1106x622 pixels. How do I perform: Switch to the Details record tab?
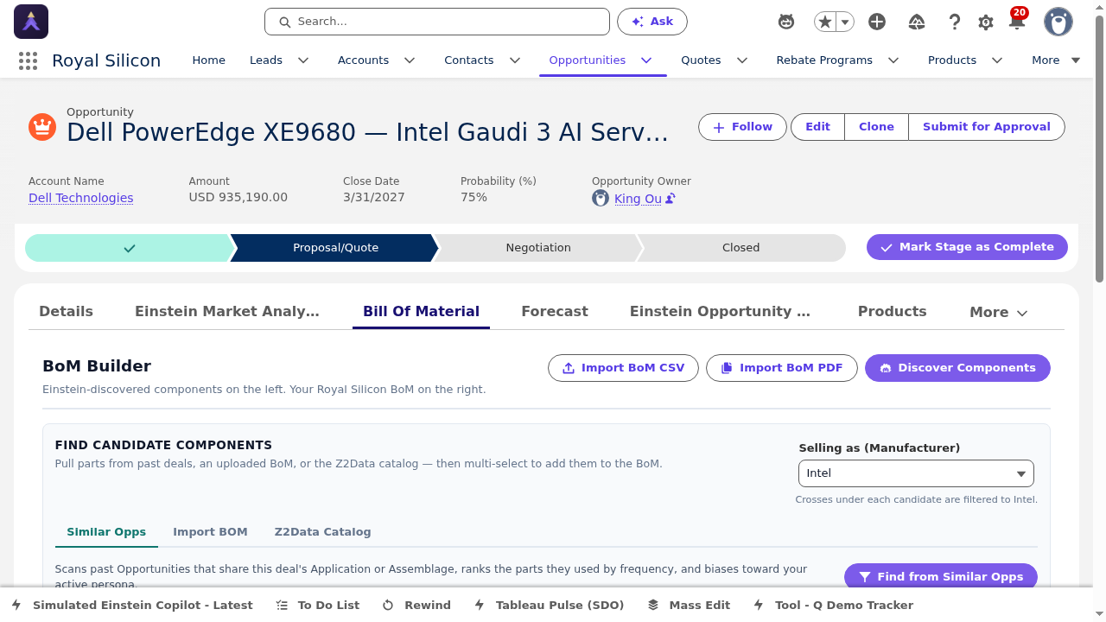[66, 312]
